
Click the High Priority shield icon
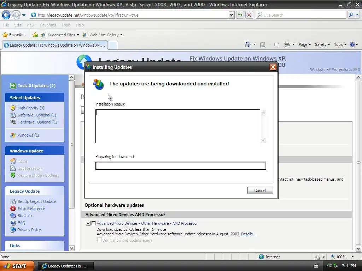click(13, 108)
